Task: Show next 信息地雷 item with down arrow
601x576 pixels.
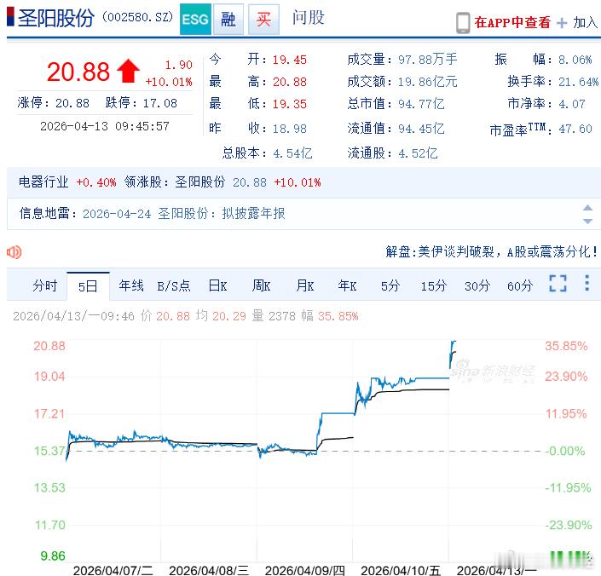Action: click(x=587, y=222)
